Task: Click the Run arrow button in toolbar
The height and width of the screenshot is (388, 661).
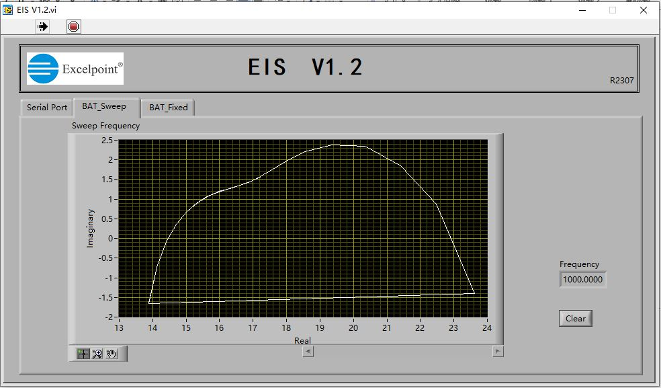Action: (43, 26)
